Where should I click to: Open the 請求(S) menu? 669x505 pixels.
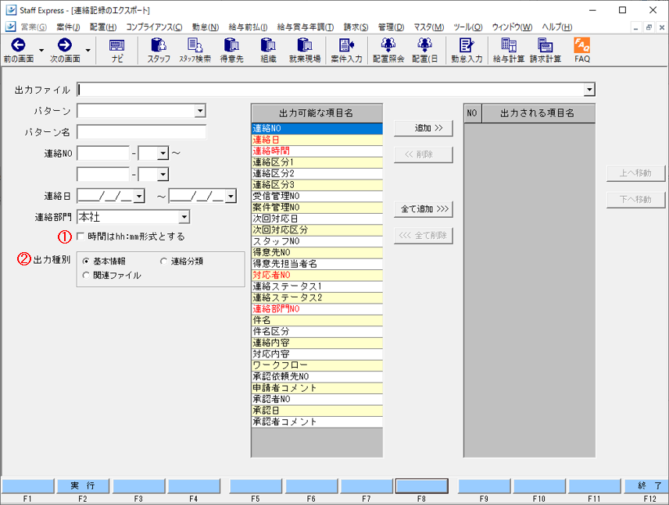point(356,27)
